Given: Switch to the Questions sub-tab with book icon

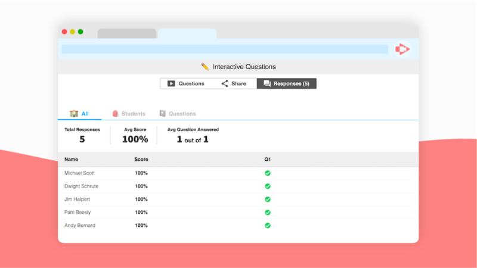Looking at the screenshot, I should click(178, 114).
